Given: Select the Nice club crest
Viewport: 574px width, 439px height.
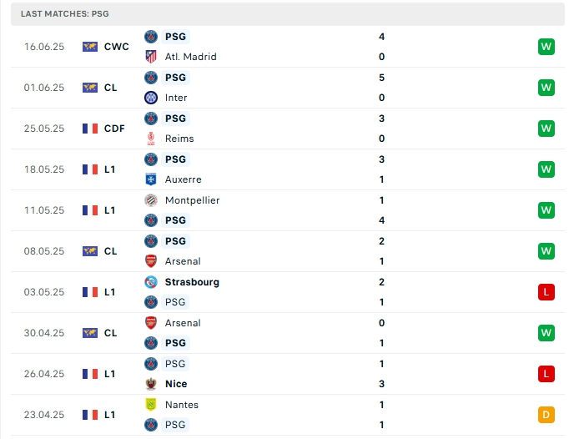Looking at the screenshot, I should (x=151, y=384).
